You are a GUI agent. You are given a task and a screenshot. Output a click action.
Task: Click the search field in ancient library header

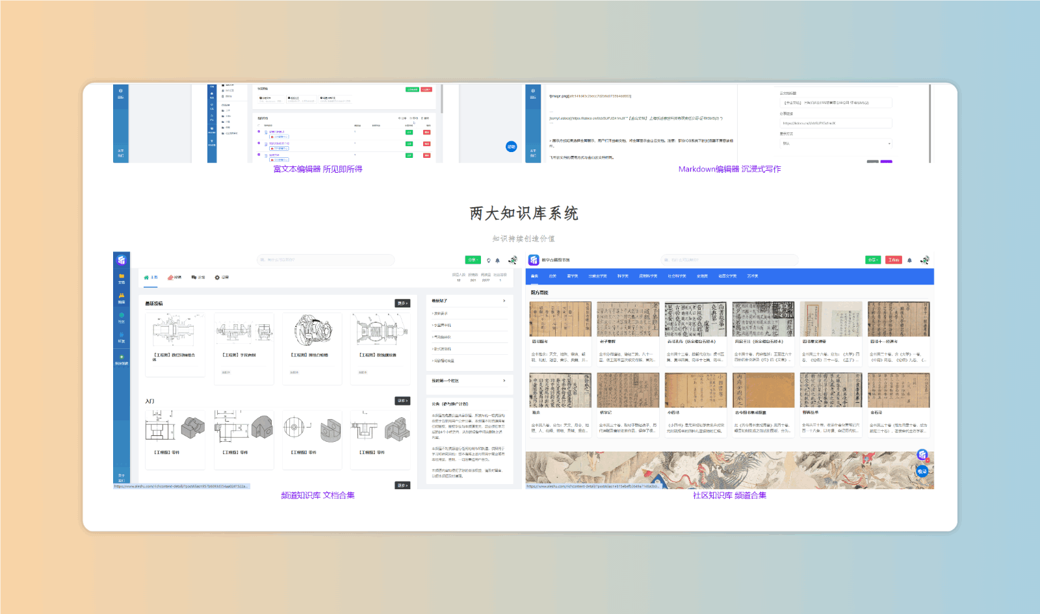(729, 260)
